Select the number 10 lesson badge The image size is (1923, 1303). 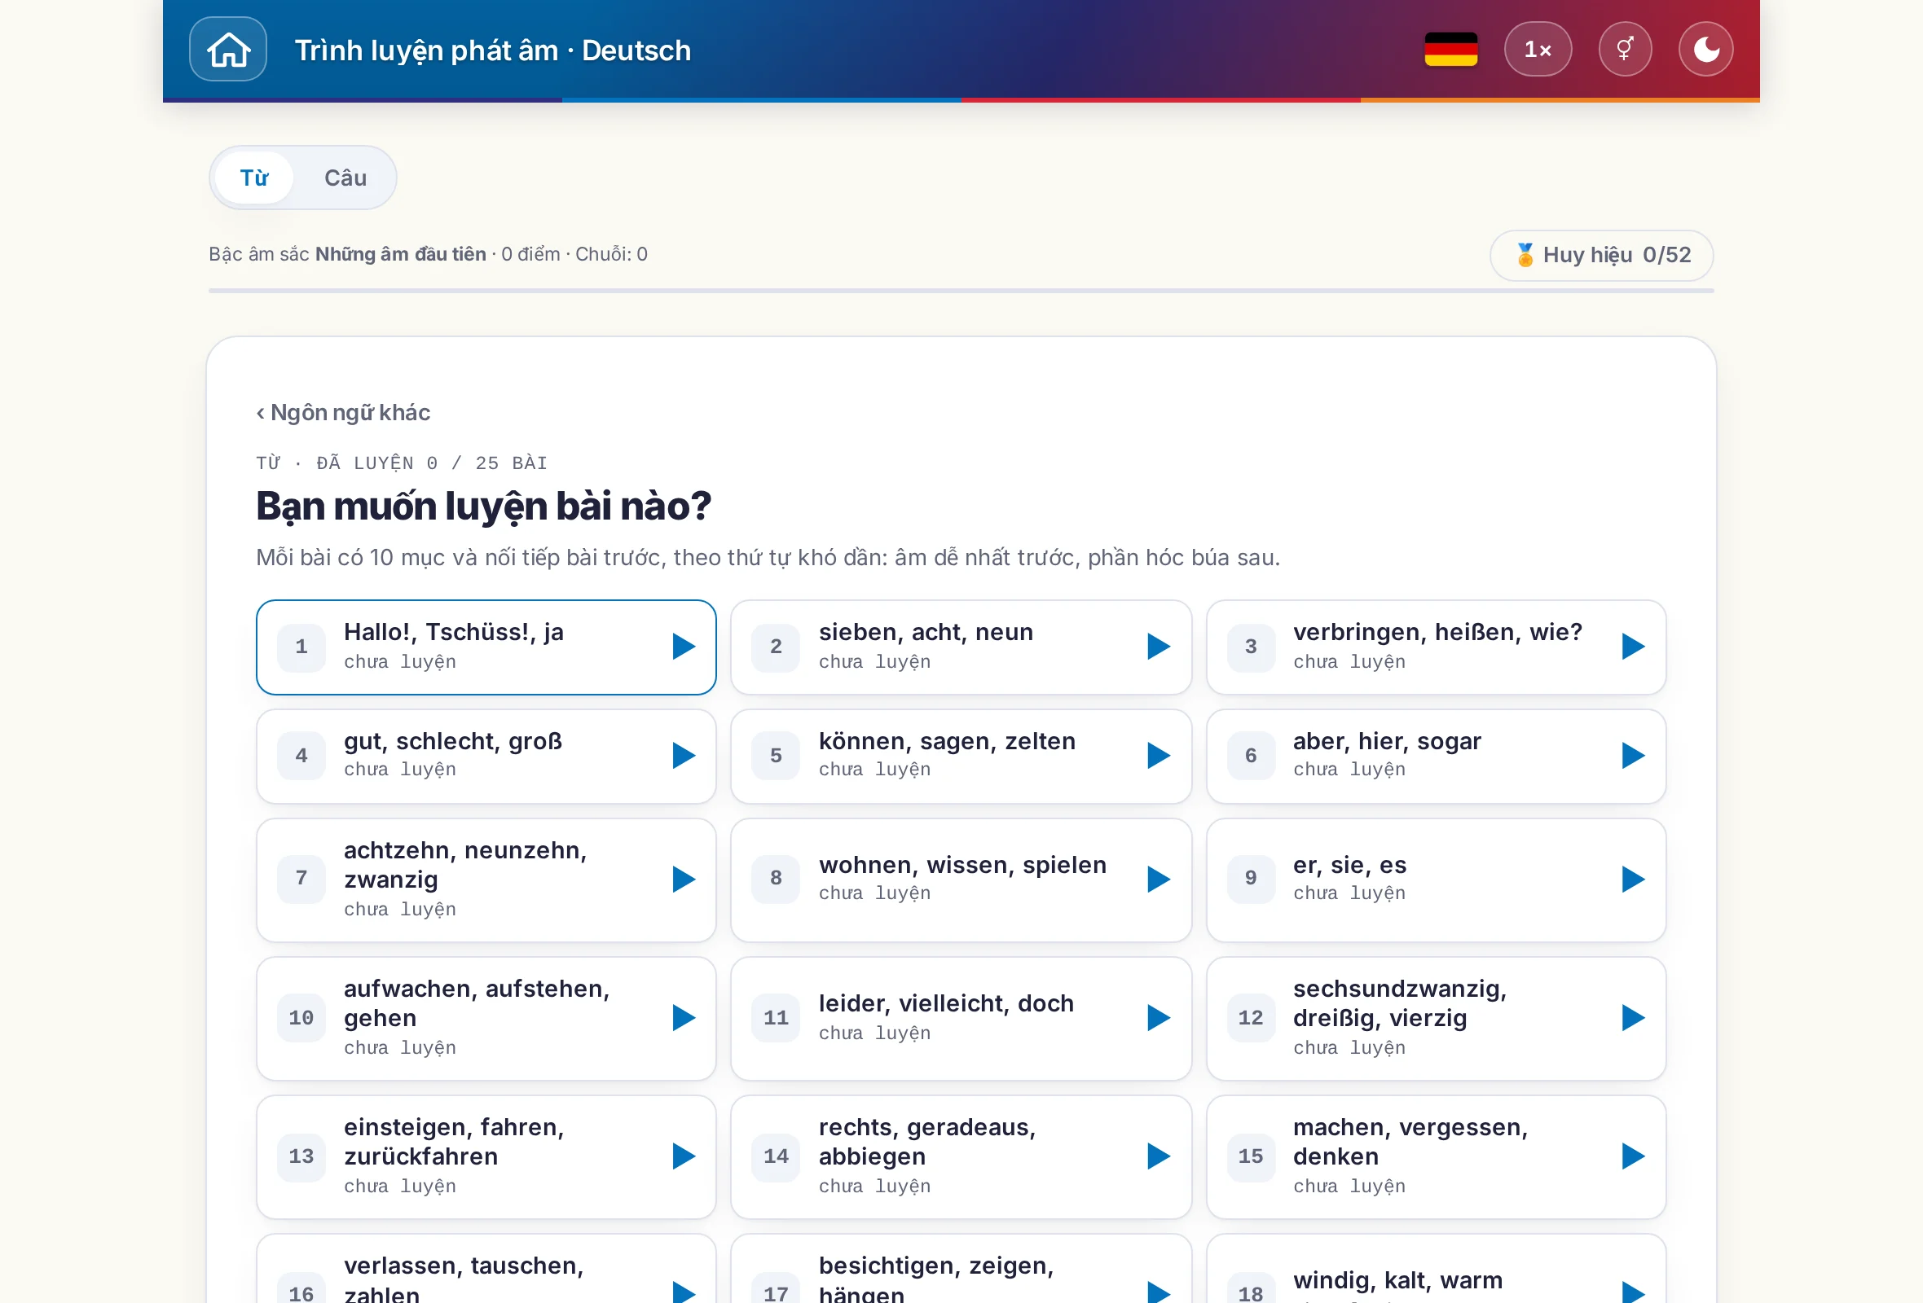[x=301, y=1018]
